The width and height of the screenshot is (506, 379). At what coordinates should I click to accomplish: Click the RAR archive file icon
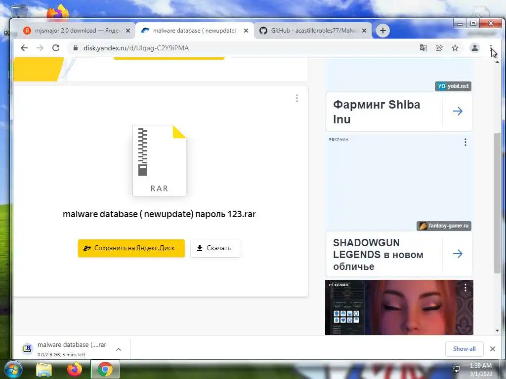[159, 160]
